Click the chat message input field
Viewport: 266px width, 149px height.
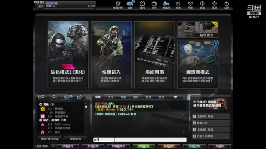click(x=151, y=140)
